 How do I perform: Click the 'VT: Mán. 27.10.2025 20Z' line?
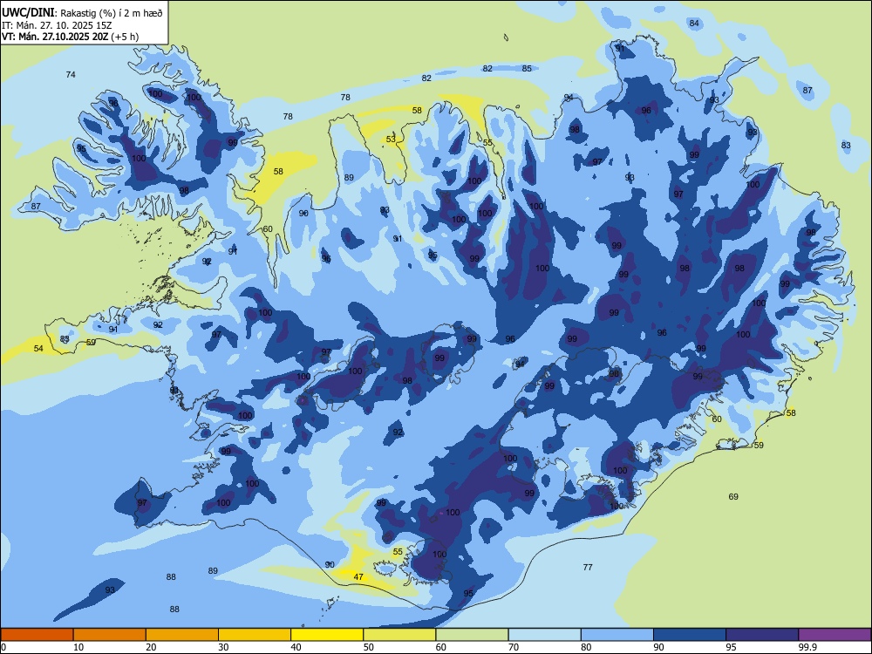pos(55,37)
